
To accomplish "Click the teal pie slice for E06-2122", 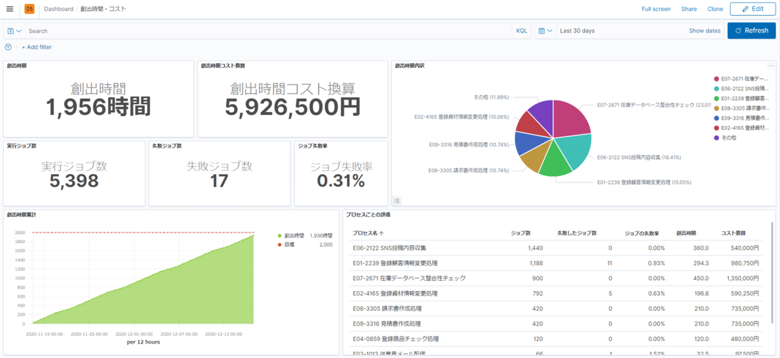I will [x=575, y=149].
